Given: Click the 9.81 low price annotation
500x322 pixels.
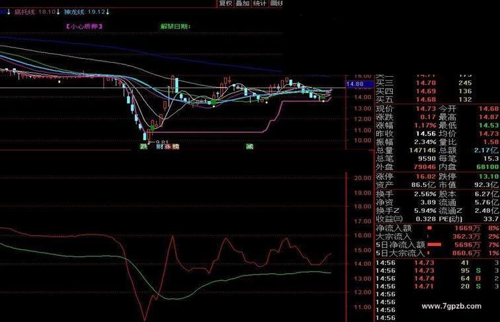Looking at the screenshot, I should click(161, 142).
